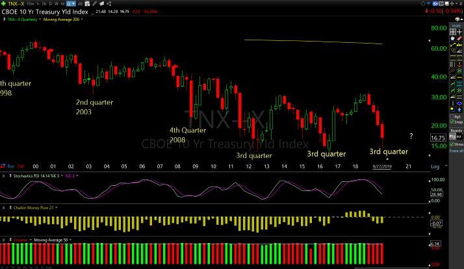464x269 pixels.
Task: Click the pencil drawing tools icon
Action: (94, 3)
